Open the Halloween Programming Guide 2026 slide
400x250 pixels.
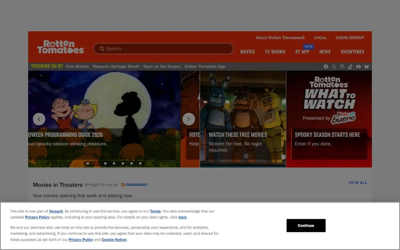104,119
